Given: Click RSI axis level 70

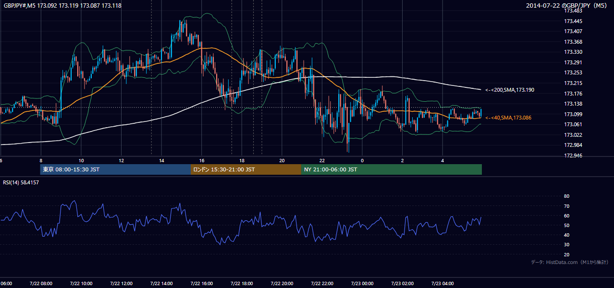Looking at the screenshot, I should click(566, 206).
